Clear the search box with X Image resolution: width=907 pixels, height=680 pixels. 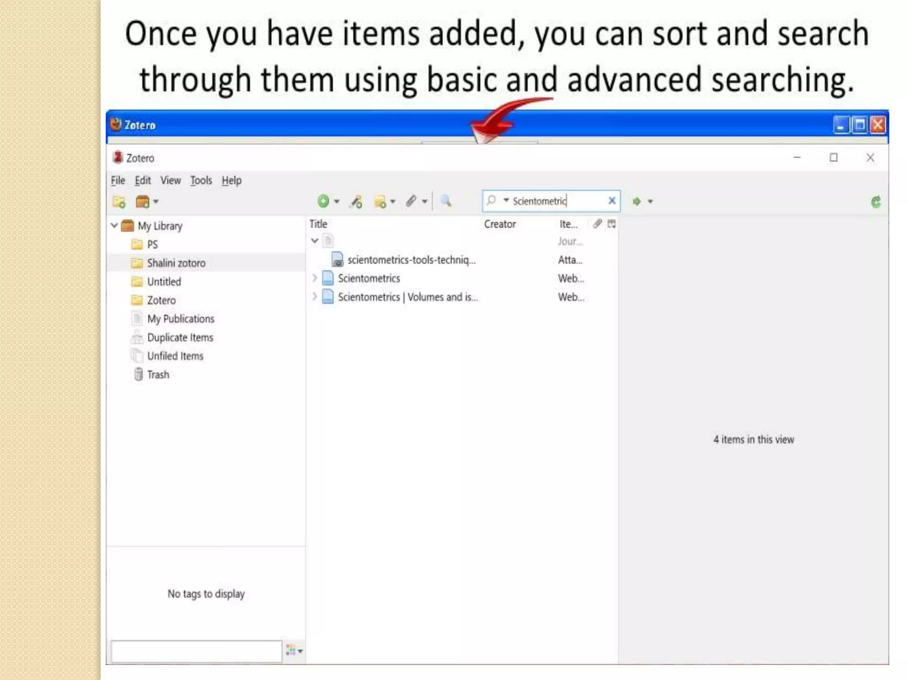pos(612,201)
